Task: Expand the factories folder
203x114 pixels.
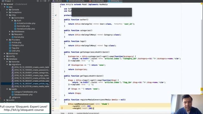Action: (7, 62)
